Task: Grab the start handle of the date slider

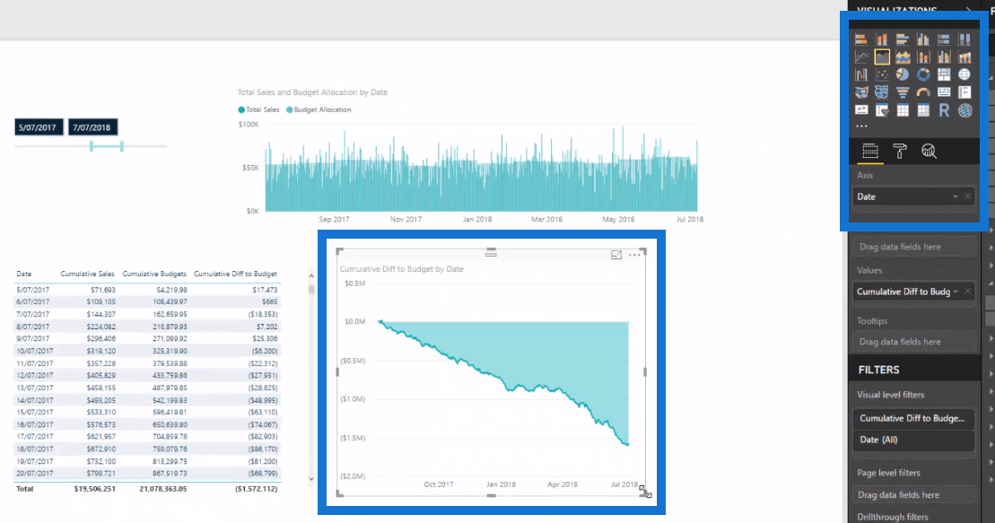Action: [x=92, y=146]
